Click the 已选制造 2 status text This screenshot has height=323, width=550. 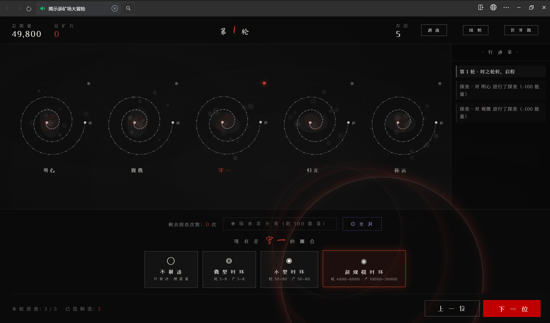(x=83, y=309)
